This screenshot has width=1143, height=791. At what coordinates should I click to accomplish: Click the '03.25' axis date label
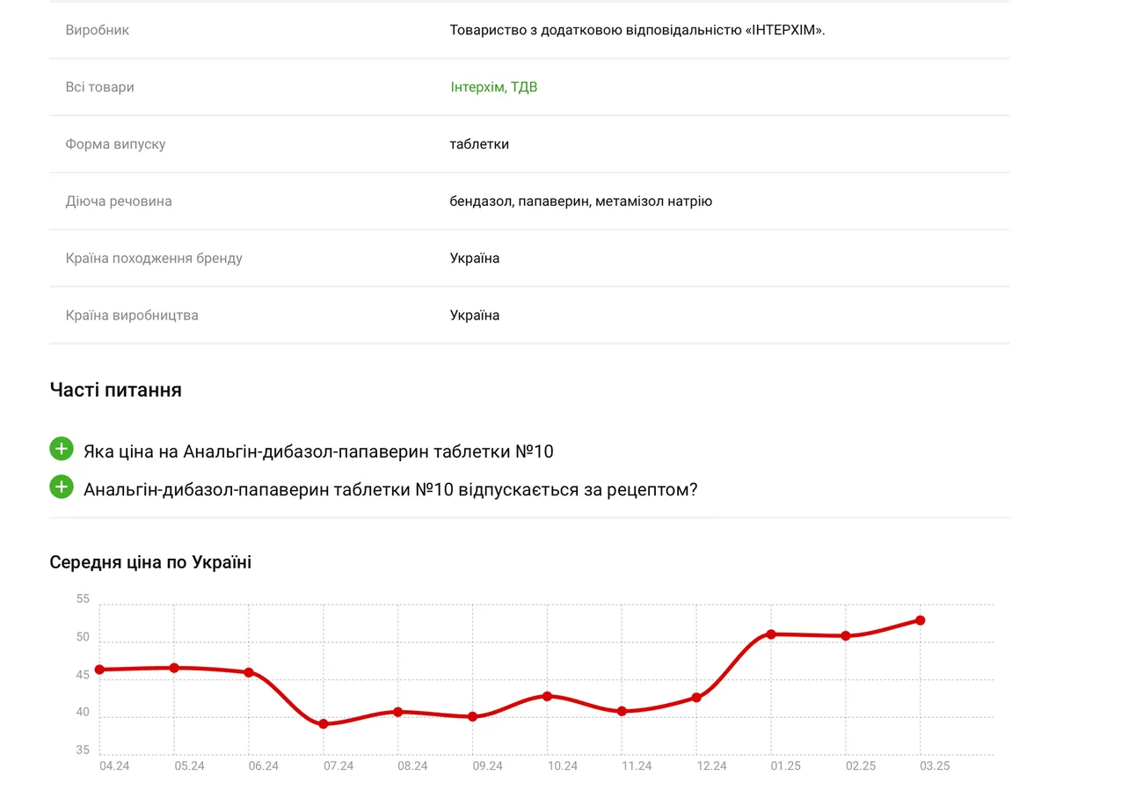pyautogui.click(x=935, y=766)
